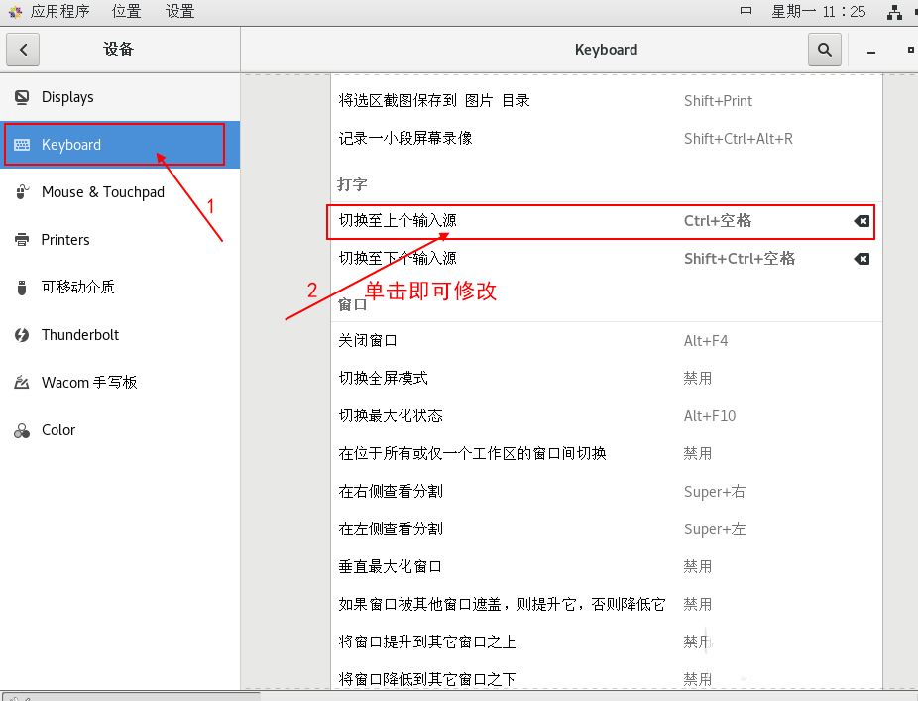Select 可移动介质 in the device list
The image size is (918, 701).
pos(77,288)
